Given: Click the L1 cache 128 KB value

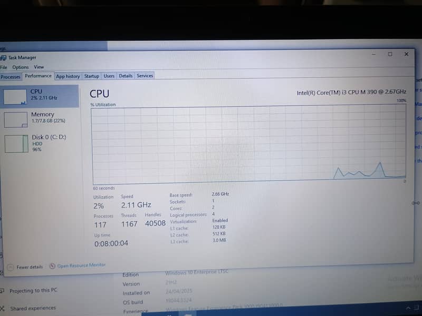Looking at the screenshot, I should pos(219,227).
